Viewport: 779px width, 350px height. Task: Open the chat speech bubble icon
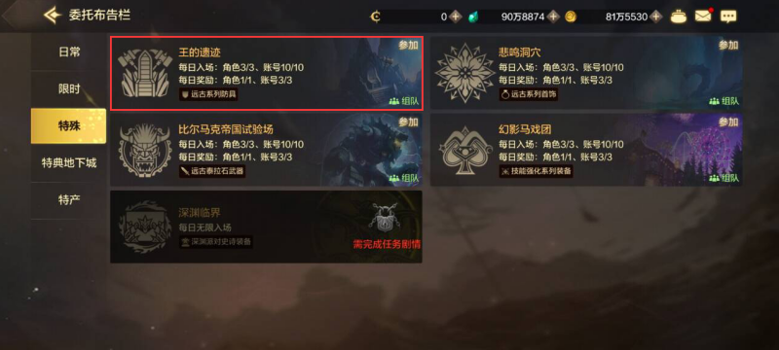[x=728, y=17]
